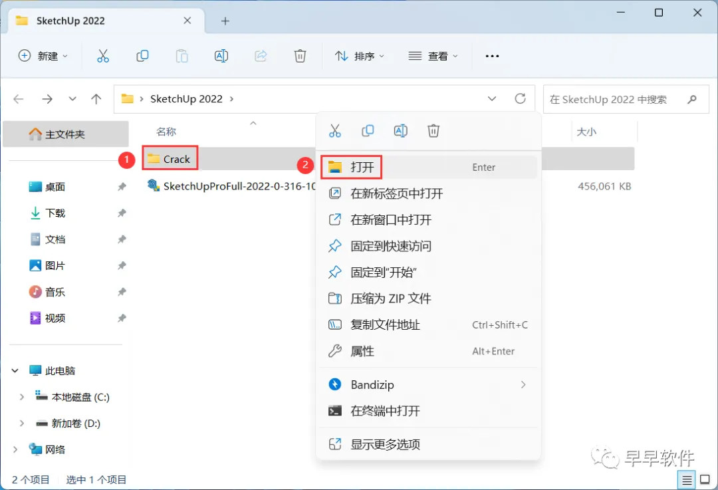This screenshot has height=490, width=718.
Task: Choose 在终端中打开
Action: click(428, 411)
